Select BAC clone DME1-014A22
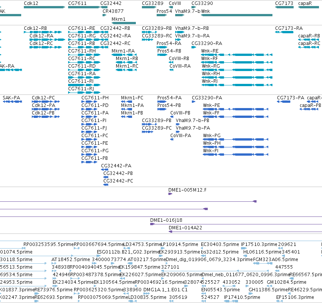 click(185, 227)
